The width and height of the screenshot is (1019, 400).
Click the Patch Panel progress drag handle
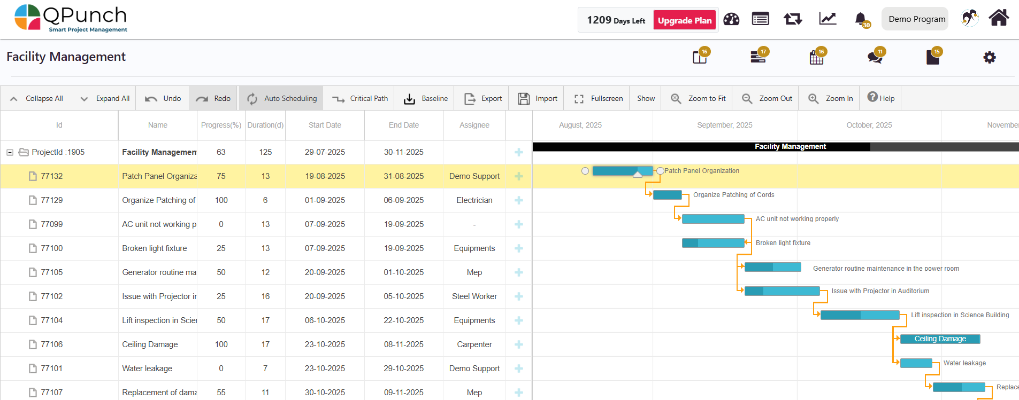coord(637,175)
